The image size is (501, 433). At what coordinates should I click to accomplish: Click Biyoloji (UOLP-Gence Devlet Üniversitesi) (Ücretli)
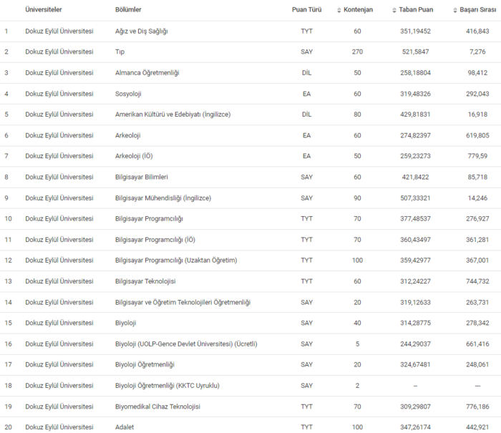[x=186, y=344]
